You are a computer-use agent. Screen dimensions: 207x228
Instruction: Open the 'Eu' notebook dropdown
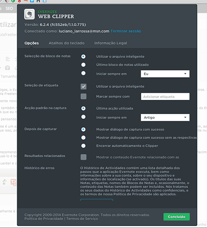coord(165,74)
